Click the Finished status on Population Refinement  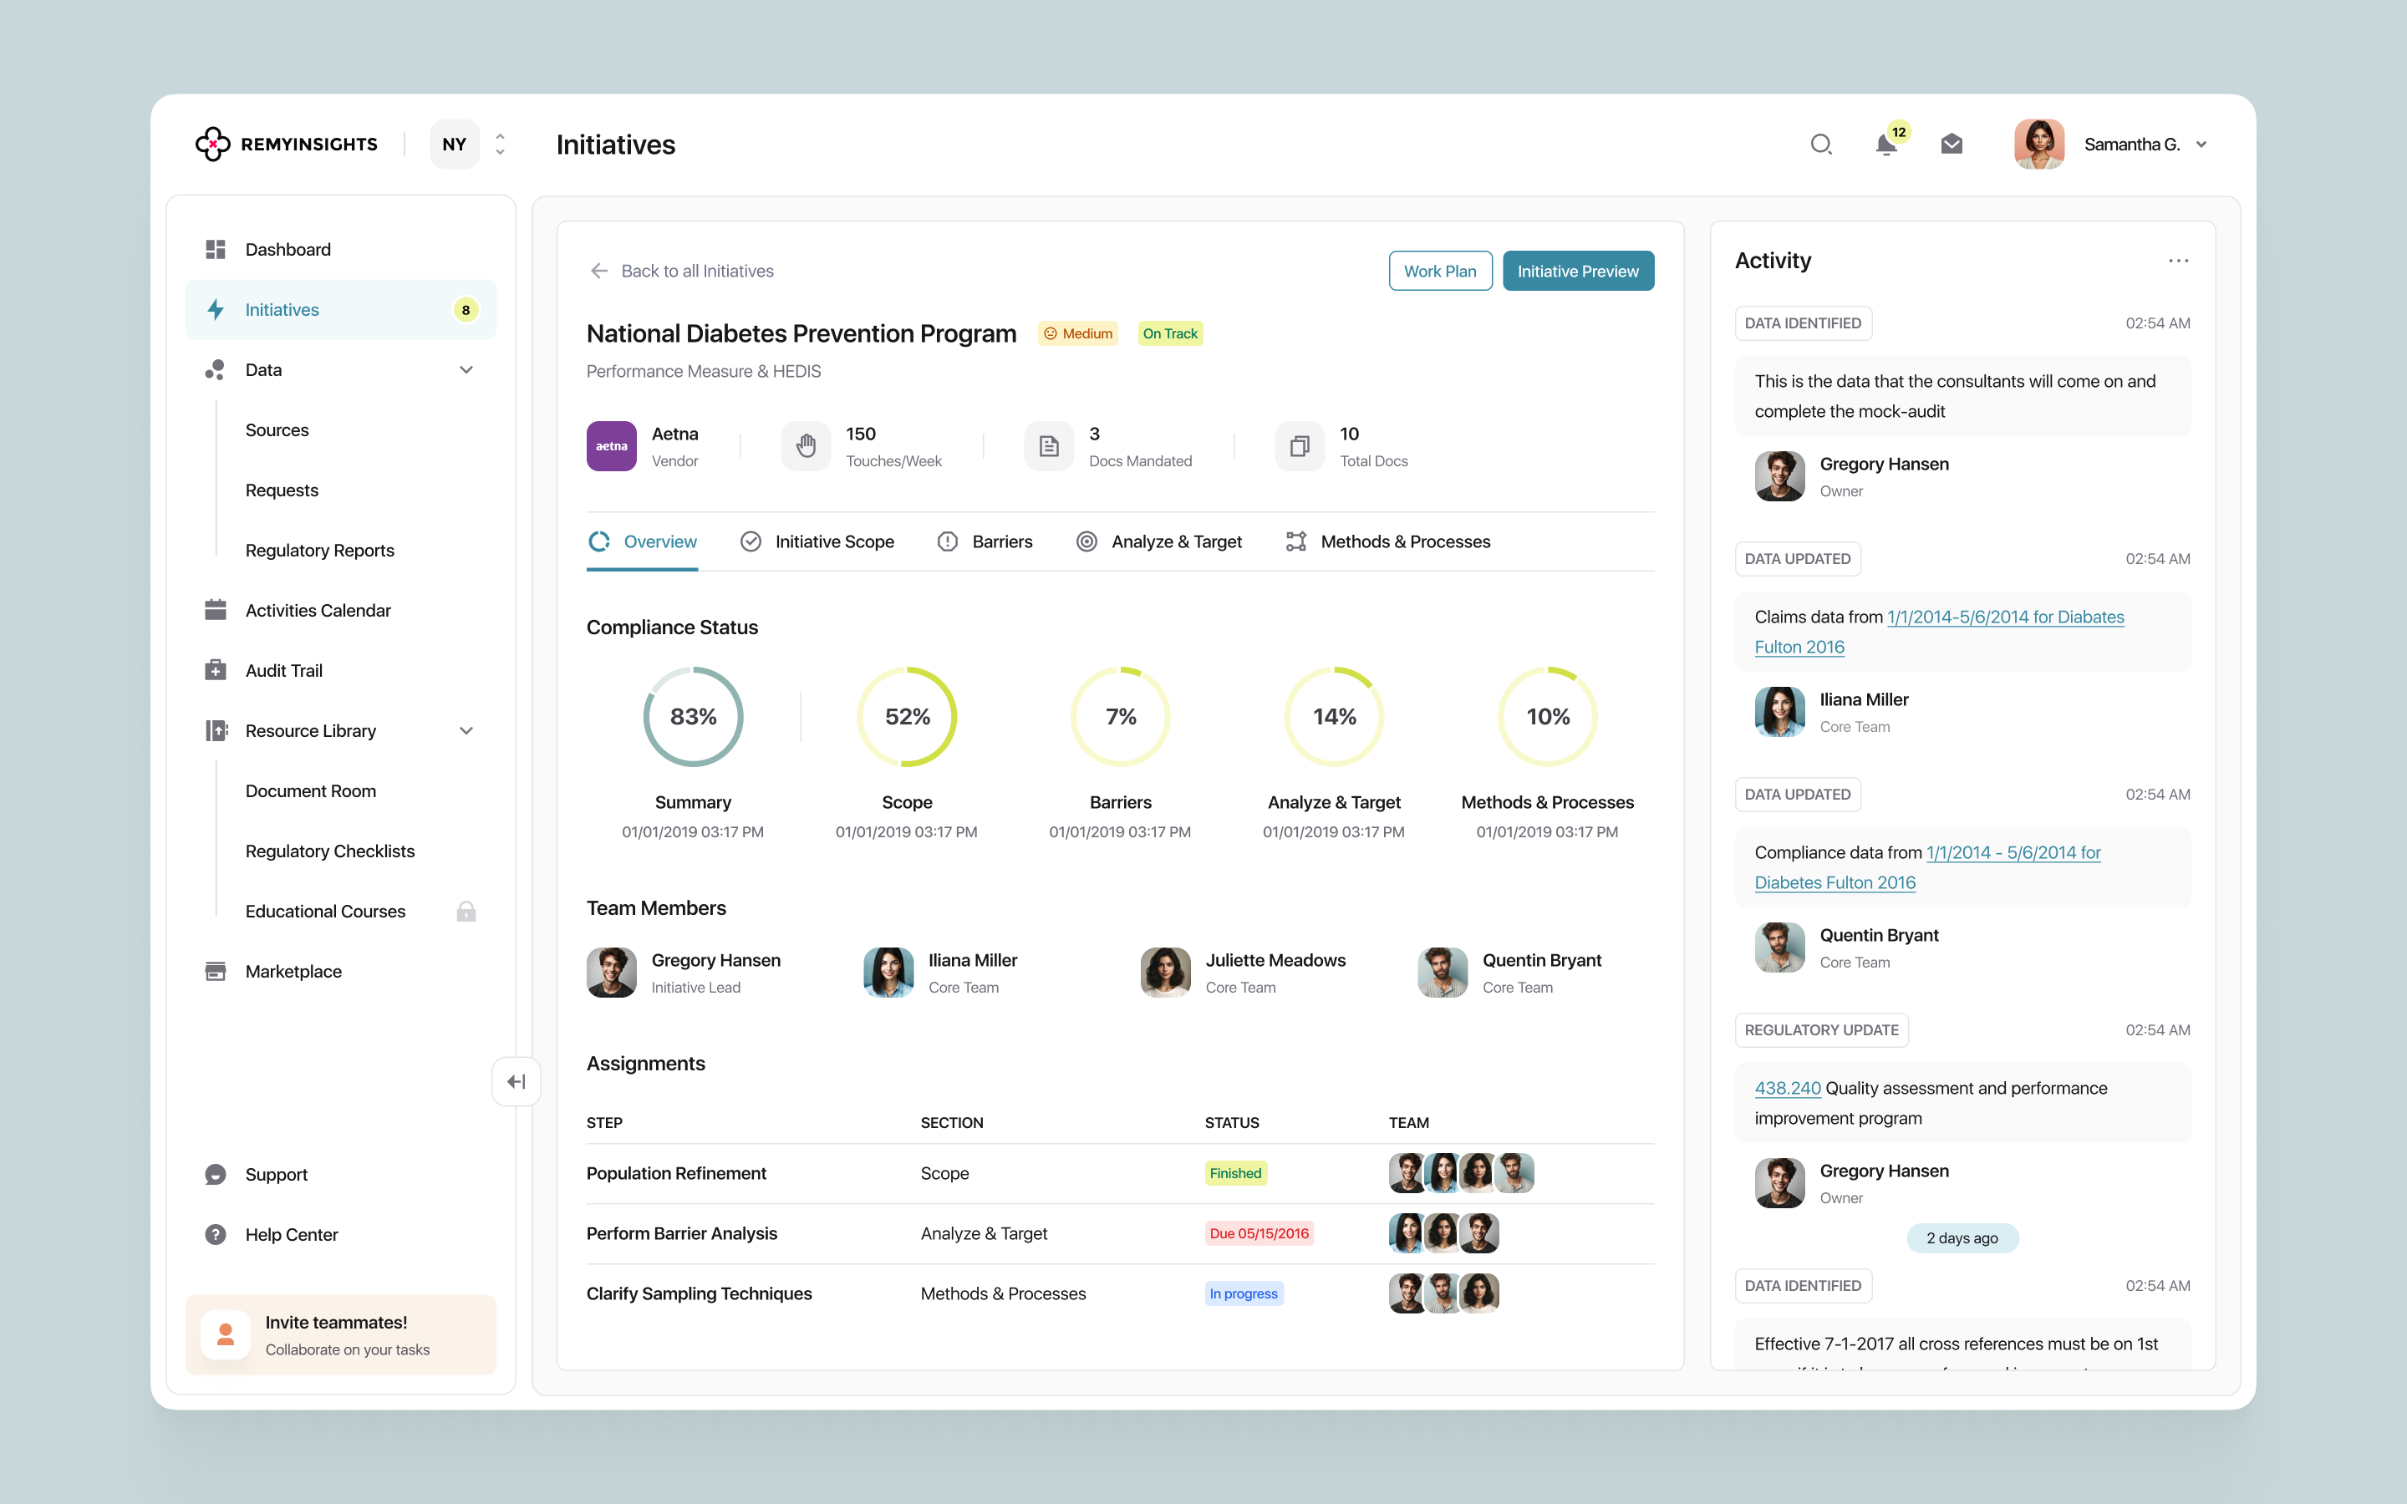[x=1235, y=1174]
